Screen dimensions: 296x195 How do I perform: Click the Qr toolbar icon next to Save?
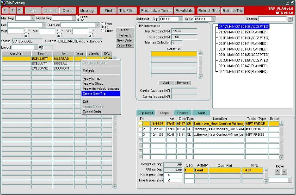19,11
